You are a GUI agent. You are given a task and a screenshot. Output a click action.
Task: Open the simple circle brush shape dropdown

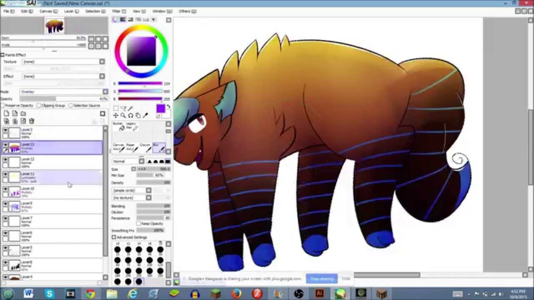coord(132,190)
